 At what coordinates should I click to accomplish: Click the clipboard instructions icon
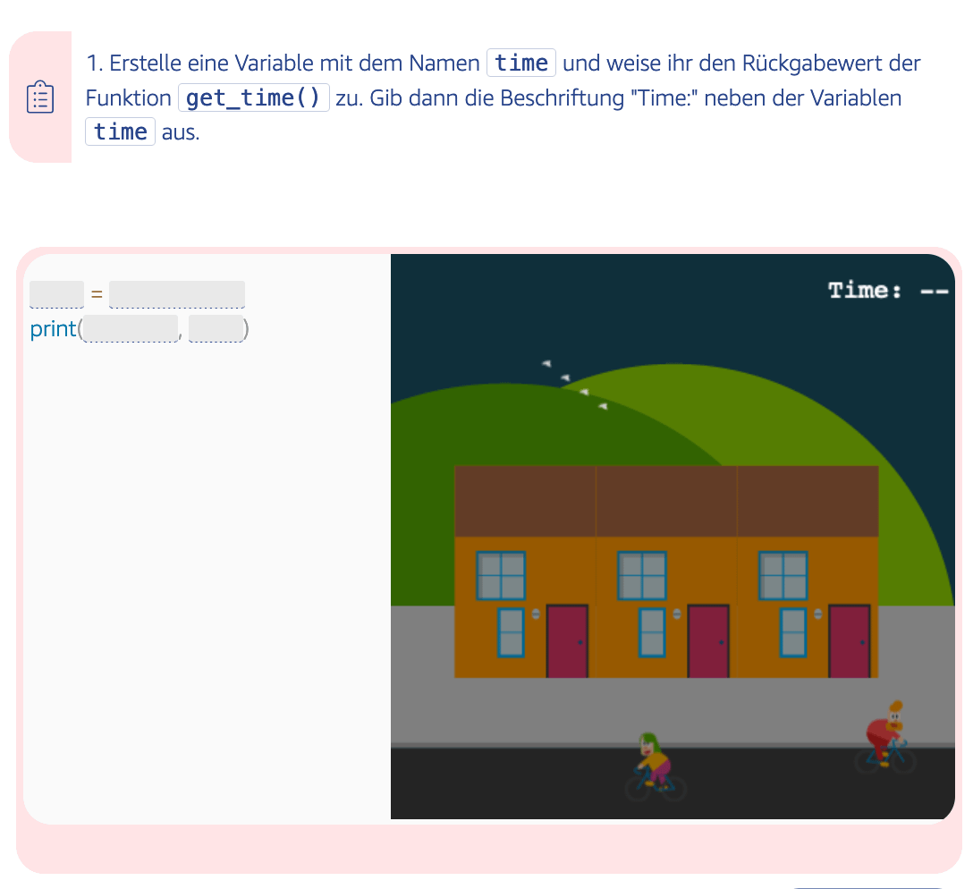click(39, 97)
